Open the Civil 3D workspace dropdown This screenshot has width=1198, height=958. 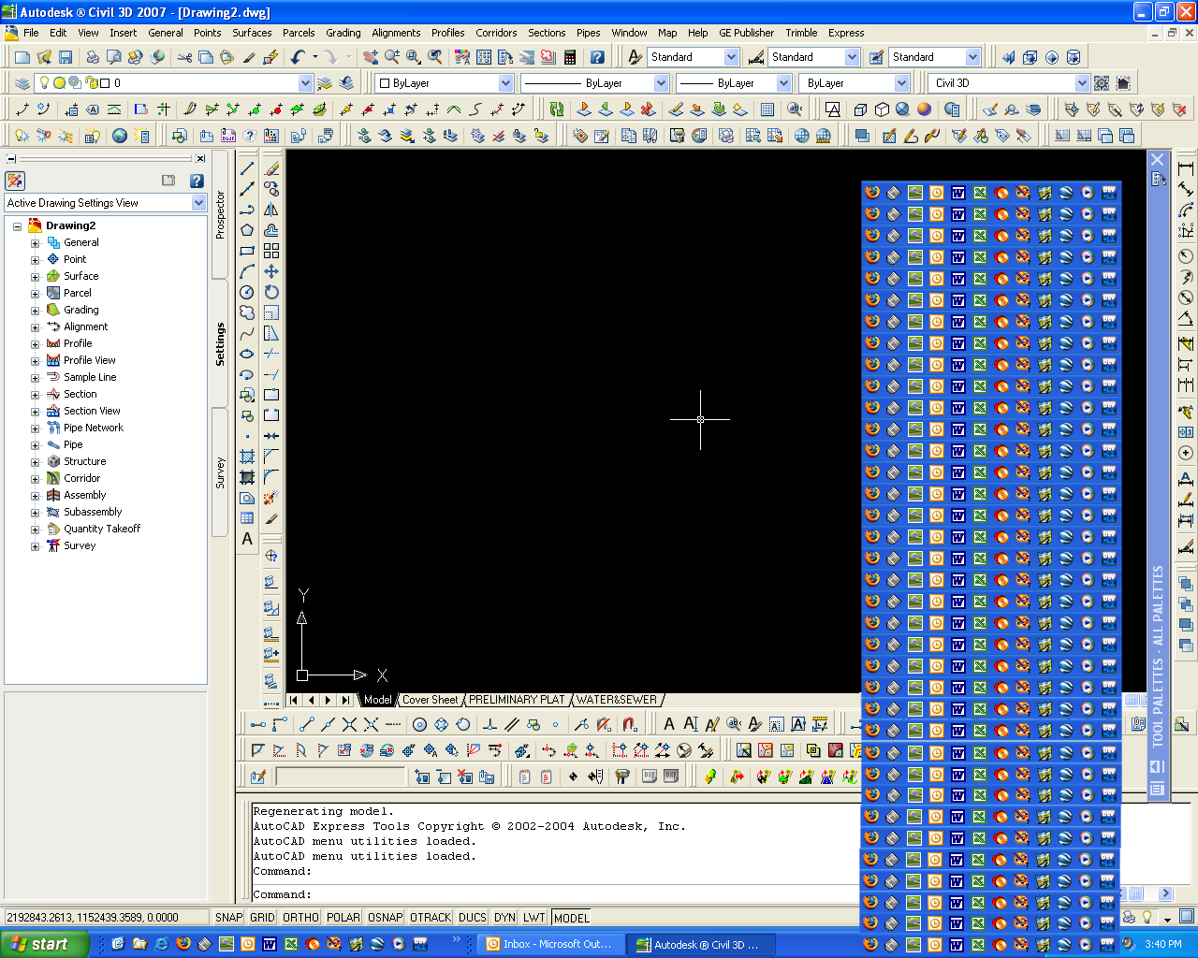click(1082, 83)
